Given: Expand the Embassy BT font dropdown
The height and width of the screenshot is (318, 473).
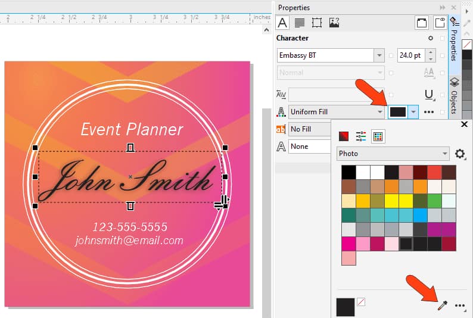Looking at the screenshot, I should click(x=379, y=55).
